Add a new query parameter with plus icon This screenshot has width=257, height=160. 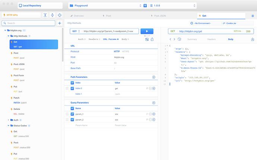tap(153, 103)
